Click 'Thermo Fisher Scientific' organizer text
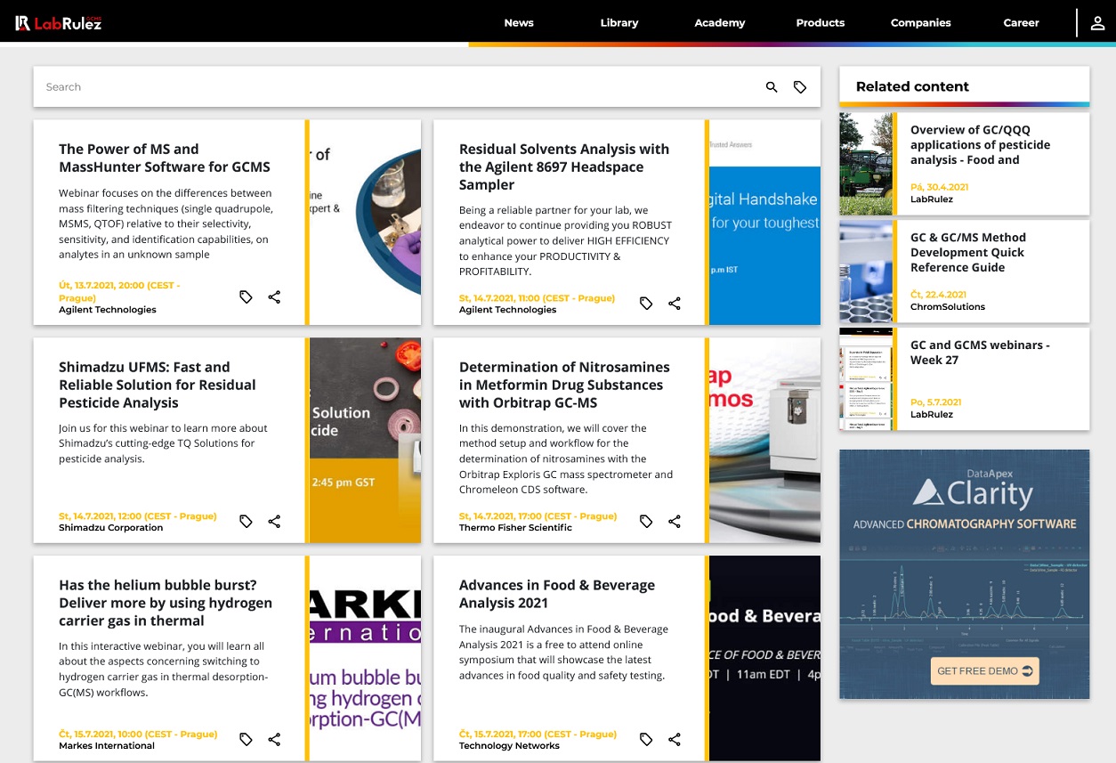The width and height of the screenshot is (1116, 763). 515,528
